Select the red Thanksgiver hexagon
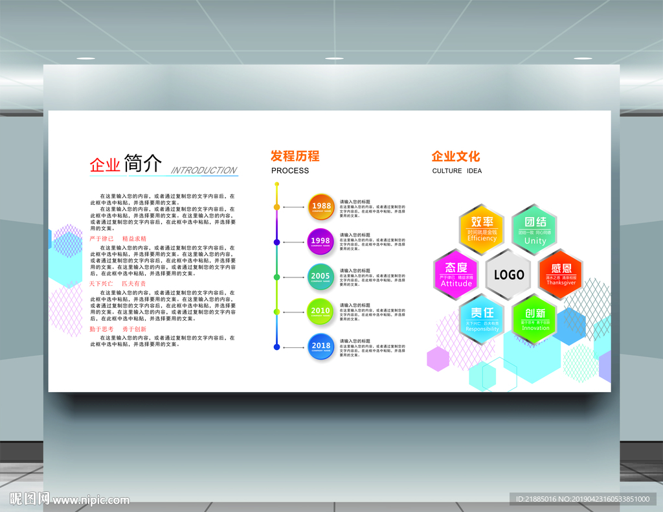 coord(561,275)
